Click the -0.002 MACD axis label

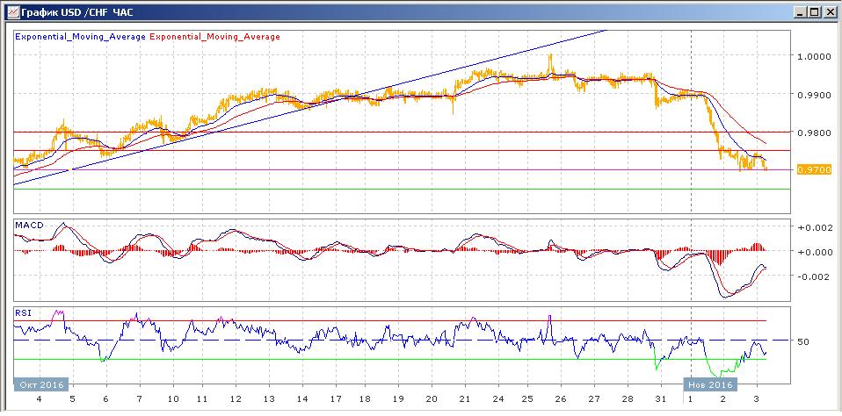816,276
